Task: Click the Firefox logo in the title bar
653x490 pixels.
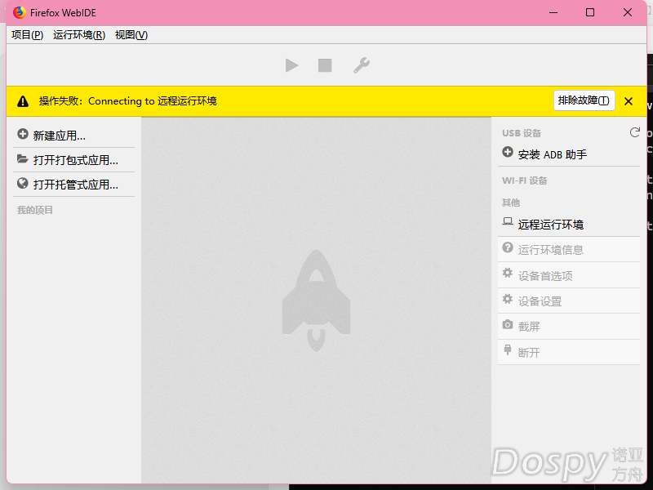Action: click(x=19, y=12)
